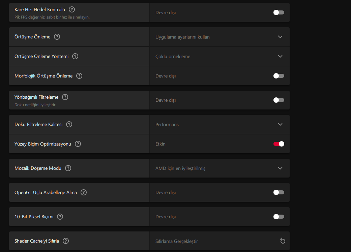Screen dimensions: 351x252
Task: Enable the 10-Bit Piksel Biçimi switch
Action: click(x=279, y=216)
